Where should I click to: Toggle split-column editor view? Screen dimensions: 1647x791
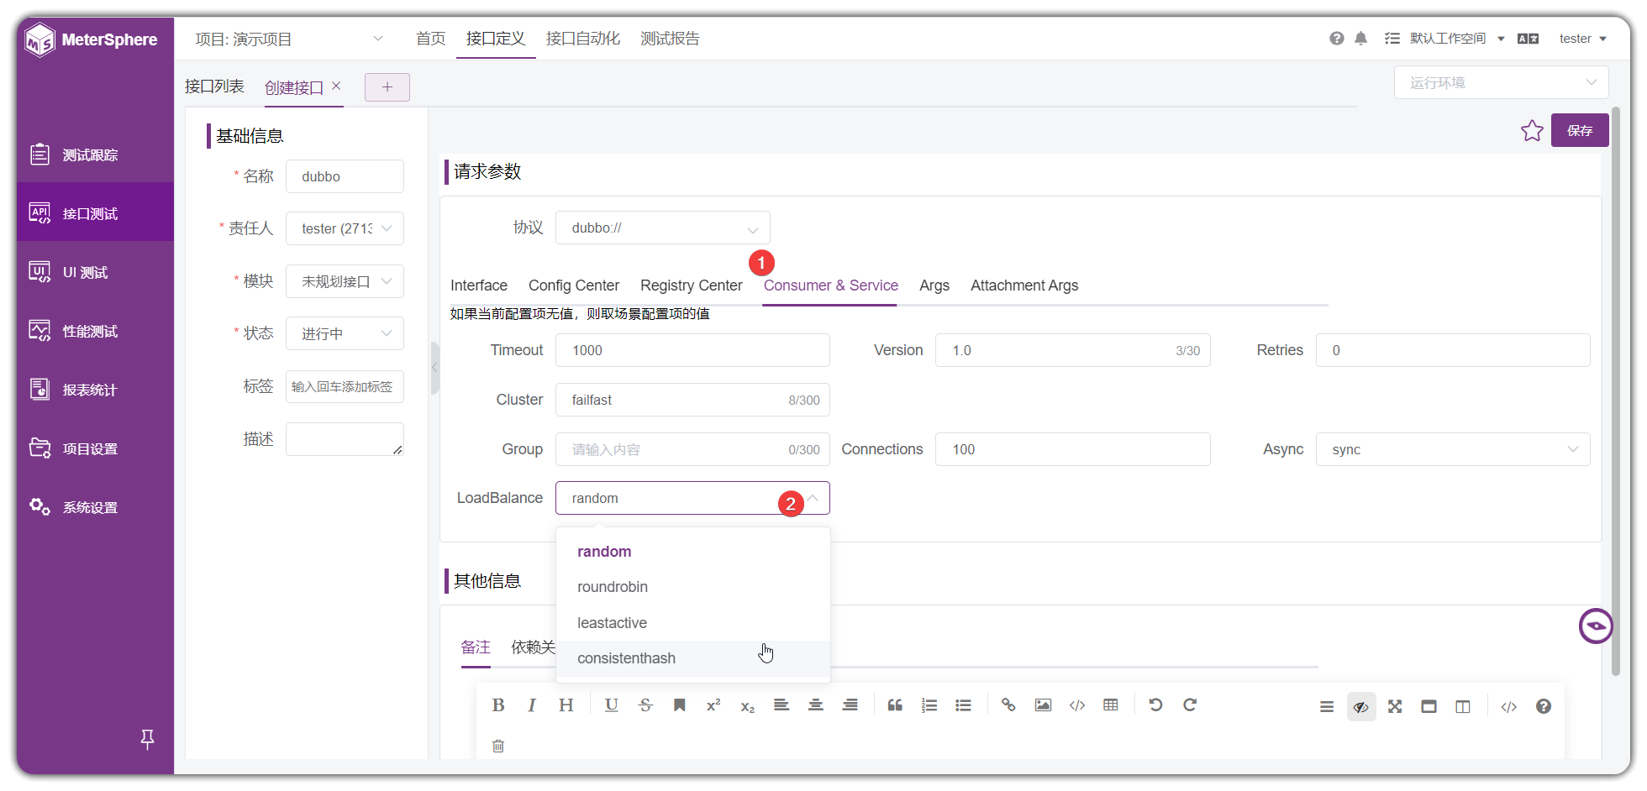pyautogui.click(x=1463, y=707)
